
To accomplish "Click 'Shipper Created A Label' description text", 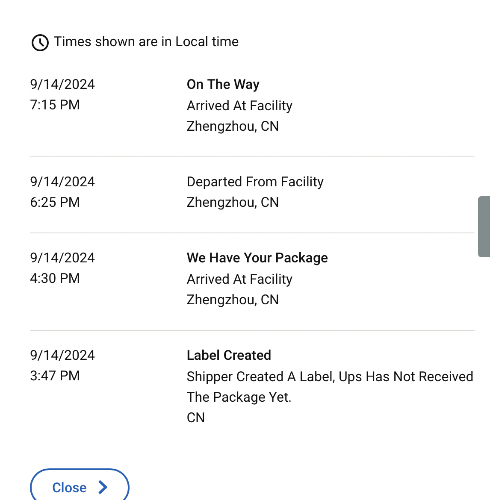I will pyautogui.click(x=261, y=376).
